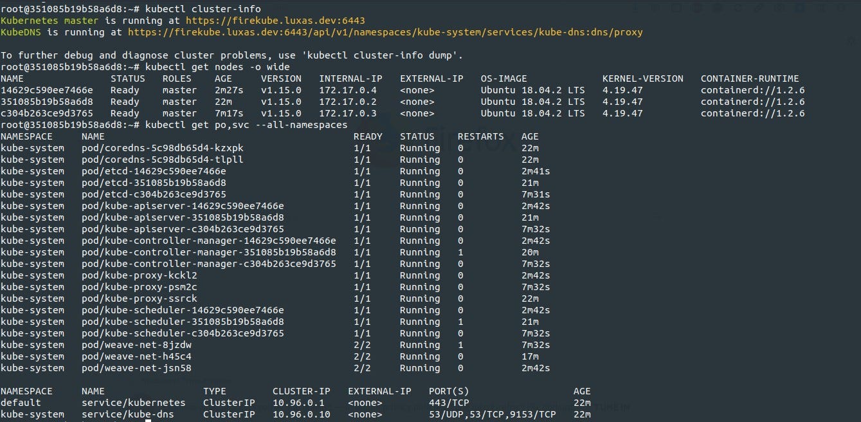Screen dimensions: 861x422
Task: Click the TYPE column header in services table
Action: click(x=215, y=391)
